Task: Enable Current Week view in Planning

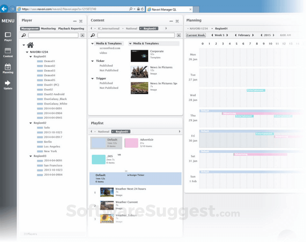Action: point(195,35)
